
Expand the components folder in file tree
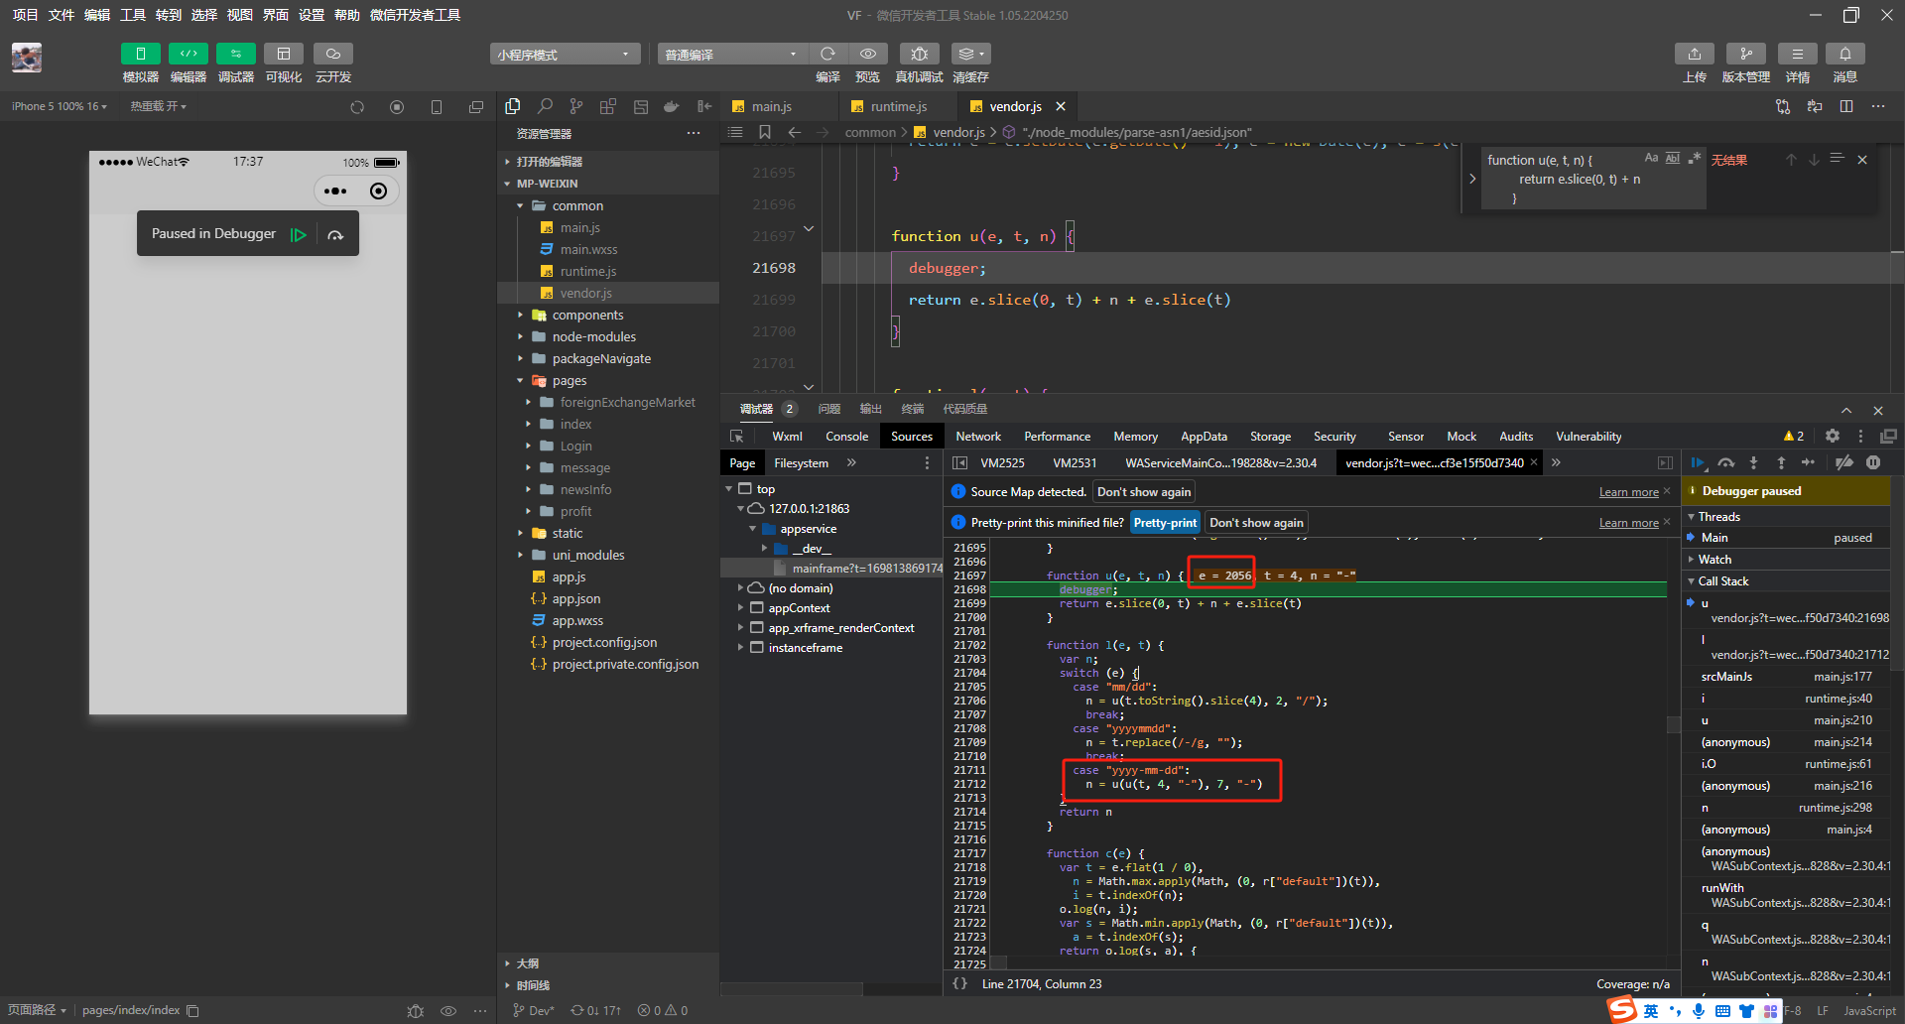pyautogui.click(x=587, y=316)
